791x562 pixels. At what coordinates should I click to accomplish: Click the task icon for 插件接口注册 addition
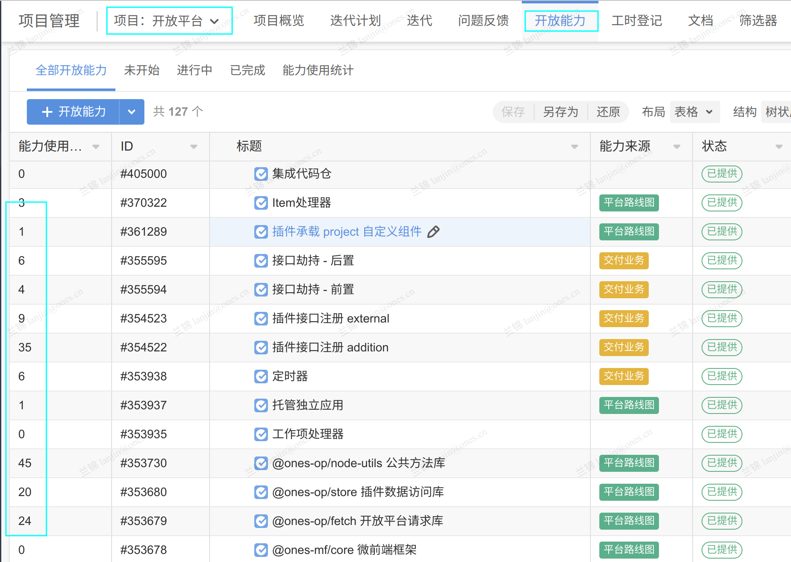pos(261,348)
